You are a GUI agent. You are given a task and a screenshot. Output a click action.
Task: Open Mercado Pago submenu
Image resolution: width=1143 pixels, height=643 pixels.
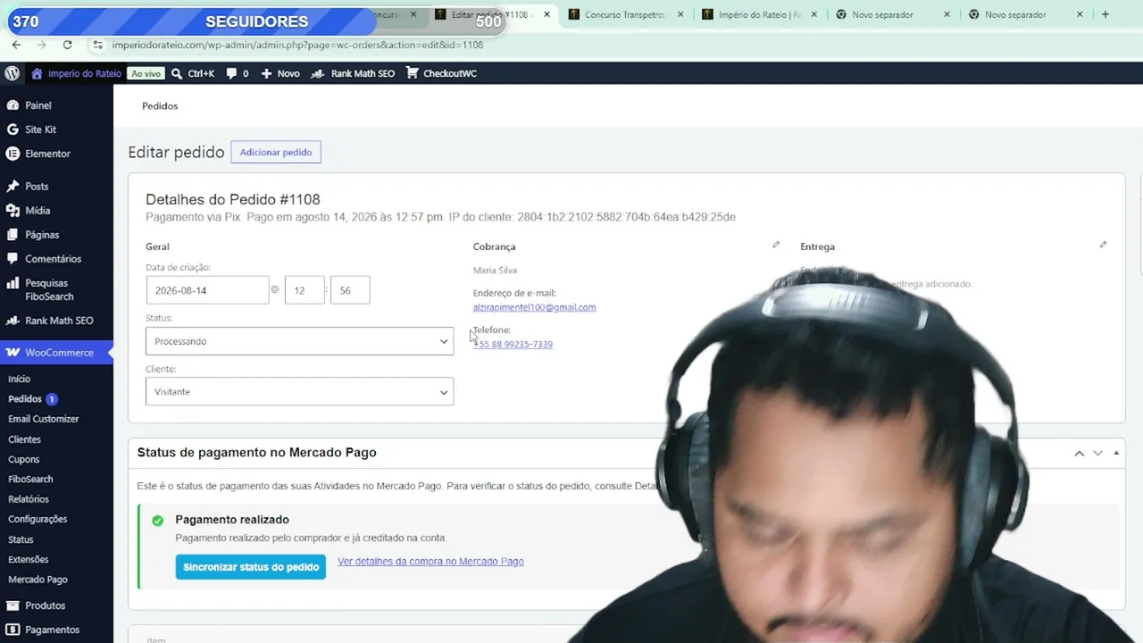[x=38, y=580]
